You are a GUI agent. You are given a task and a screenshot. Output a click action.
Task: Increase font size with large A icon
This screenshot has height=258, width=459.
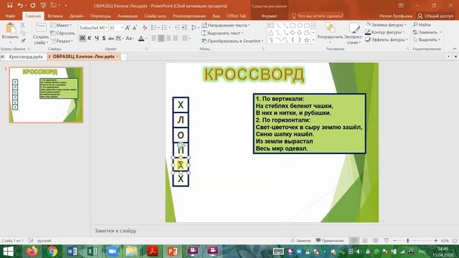[x=128, y=28]
